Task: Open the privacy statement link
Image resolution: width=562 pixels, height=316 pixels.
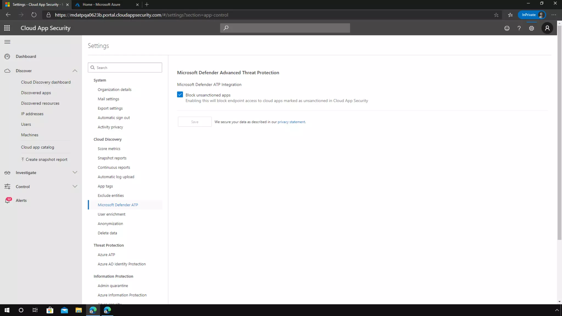Action: pos(291,122)
